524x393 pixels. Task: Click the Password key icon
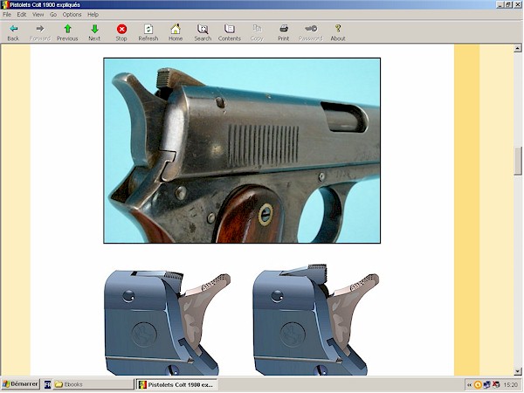(311, 33)
